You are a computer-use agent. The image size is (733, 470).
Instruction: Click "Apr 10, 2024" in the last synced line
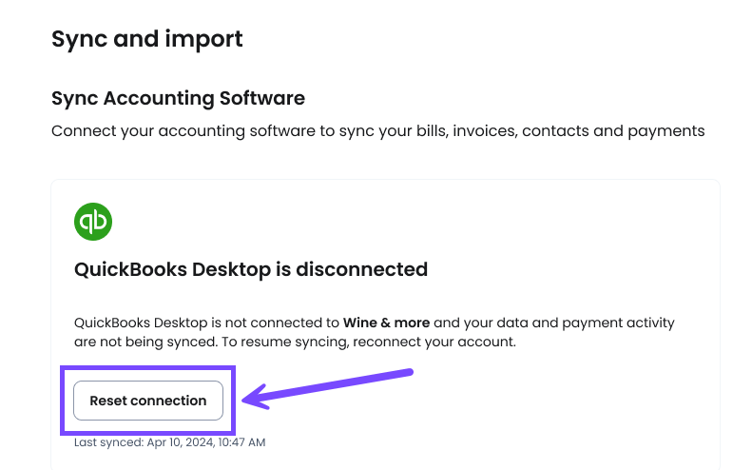[x=181, y=442]
